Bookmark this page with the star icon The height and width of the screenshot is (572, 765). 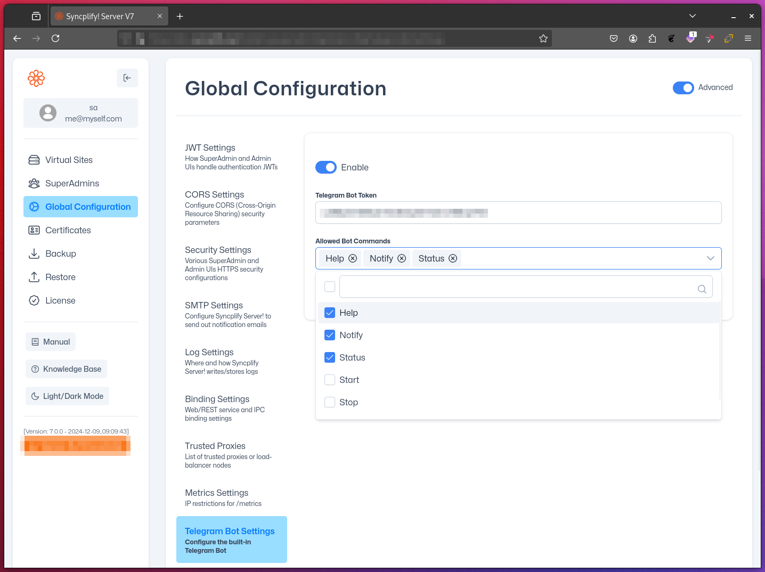click(543, 38)
